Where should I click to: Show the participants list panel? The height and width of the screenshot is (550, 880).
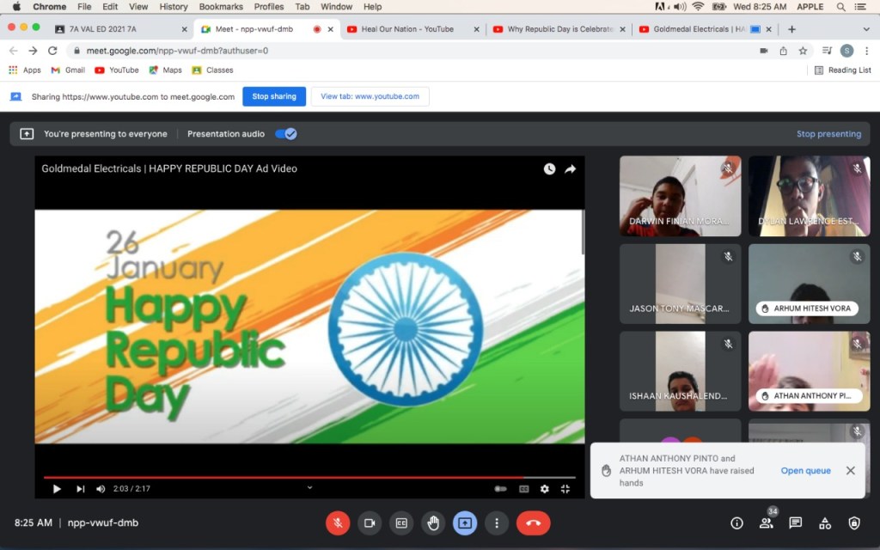point(766,522)
